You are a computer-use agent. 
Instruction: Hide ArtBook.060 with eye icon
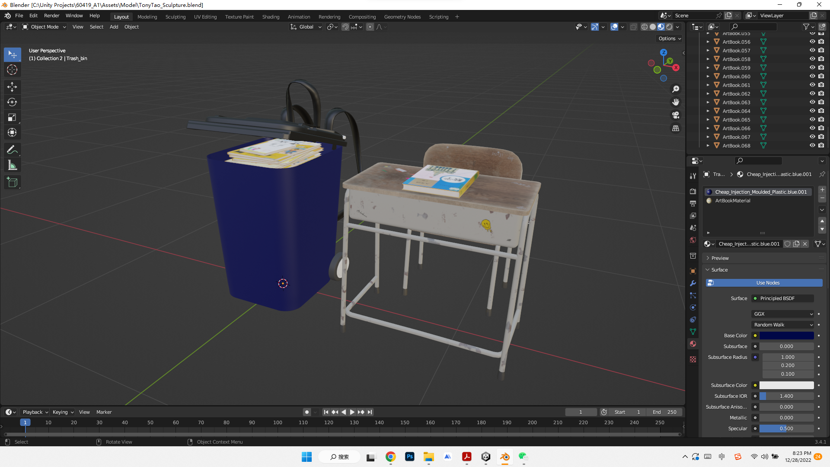(812, 77)
